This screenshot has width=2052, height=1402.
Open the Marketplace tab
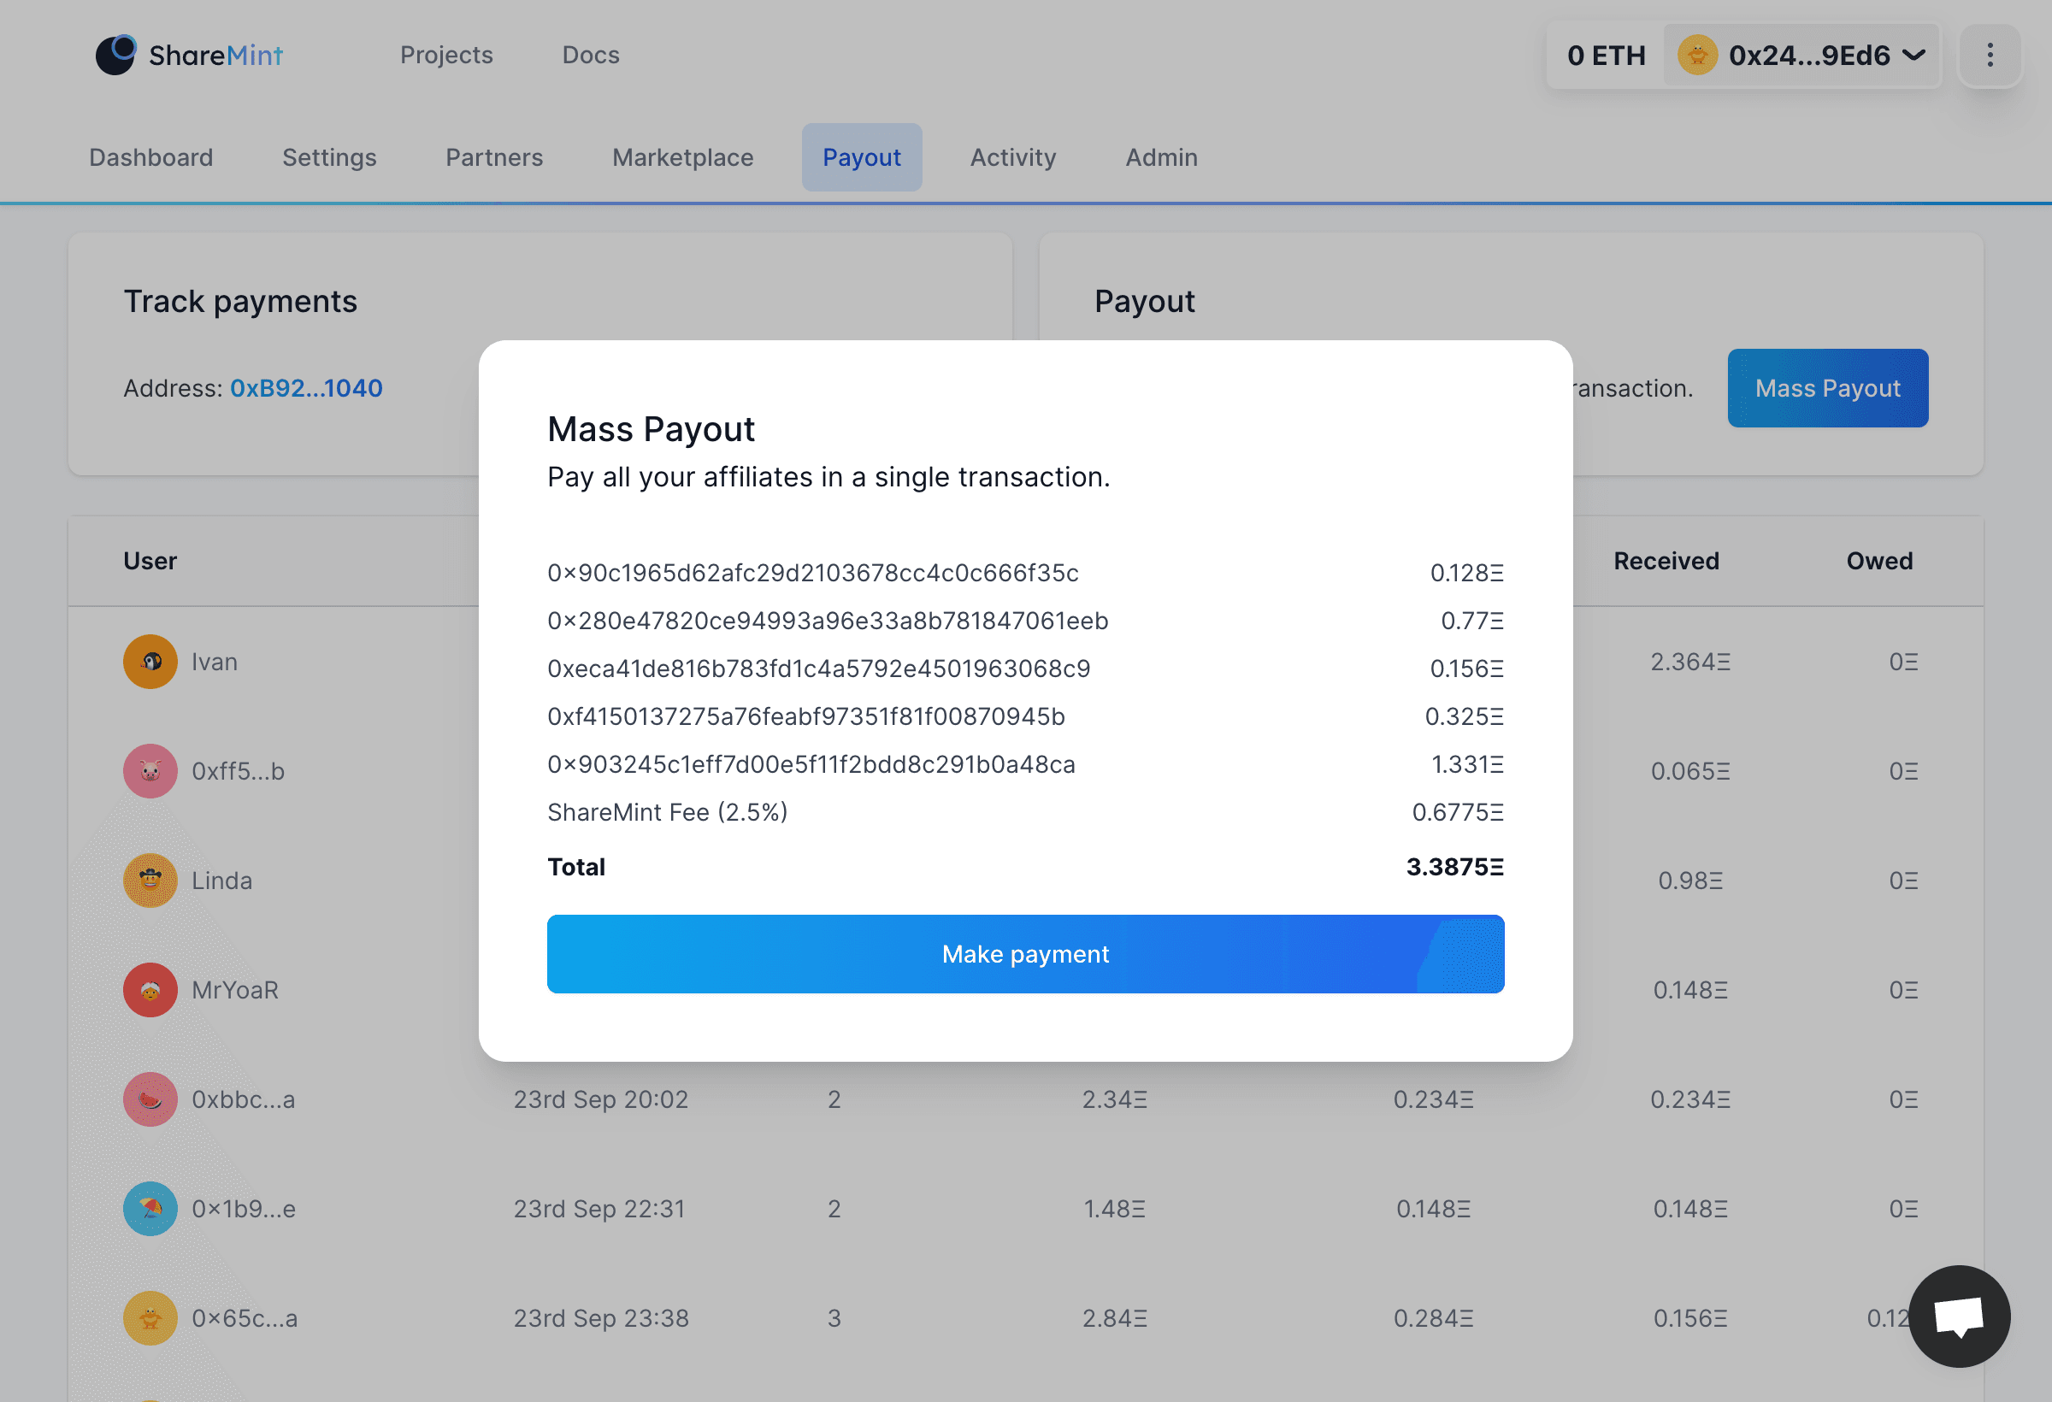[682, 157]
